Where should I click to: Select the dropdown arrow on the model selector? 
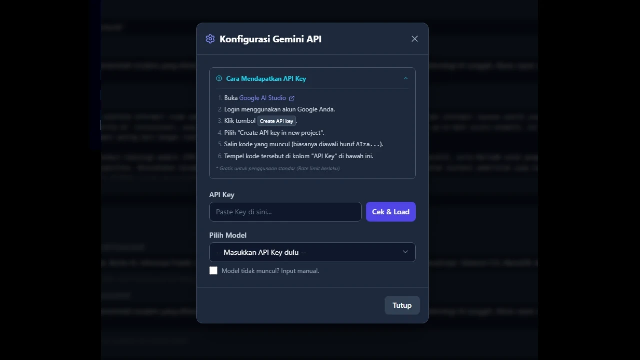click(x=405, y=252)
